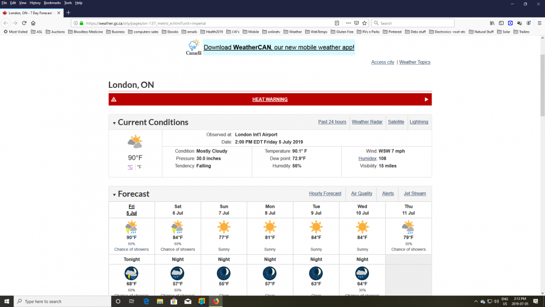
Task: Reload the page with the refresh icon
Action: [24, 23]
